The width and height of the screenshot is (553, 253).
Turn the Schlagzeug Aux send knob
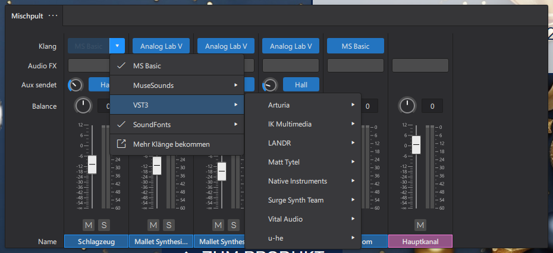tap(76, 85)
